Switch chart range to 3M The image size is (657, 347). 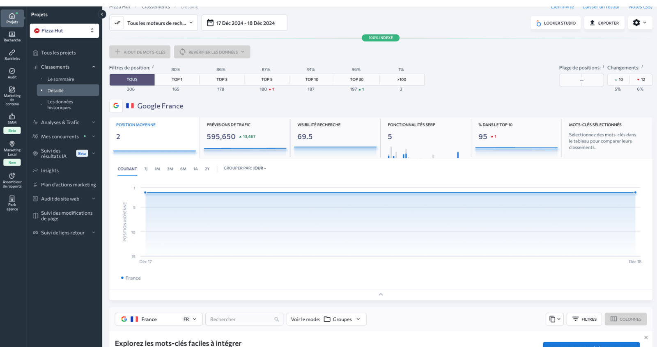point(170,169)
